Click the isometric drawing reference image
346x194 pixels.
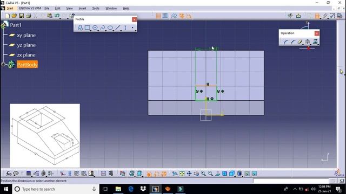45,135
